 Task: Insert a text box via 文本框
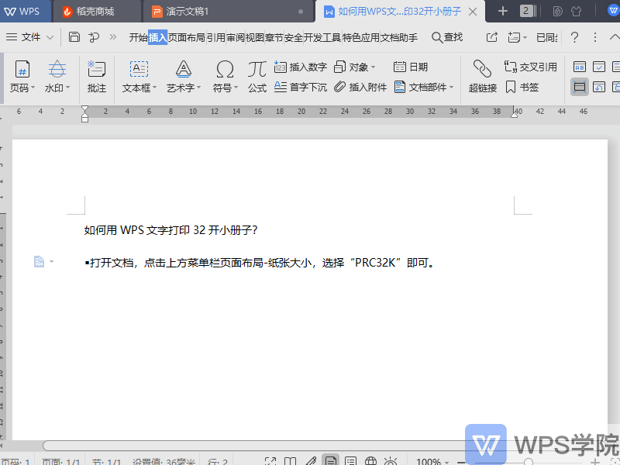(136, 75)
